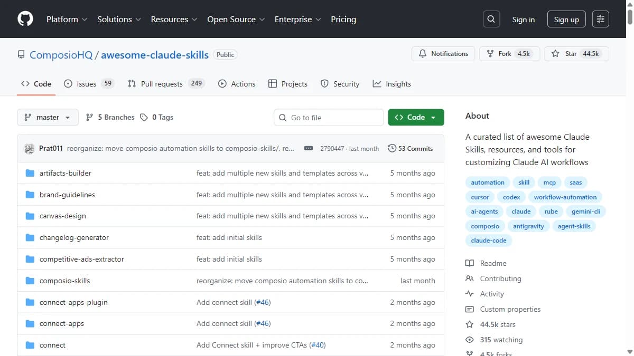Open appearance settings icon beside Sign up
634x356 pixels.
[601, 19]
